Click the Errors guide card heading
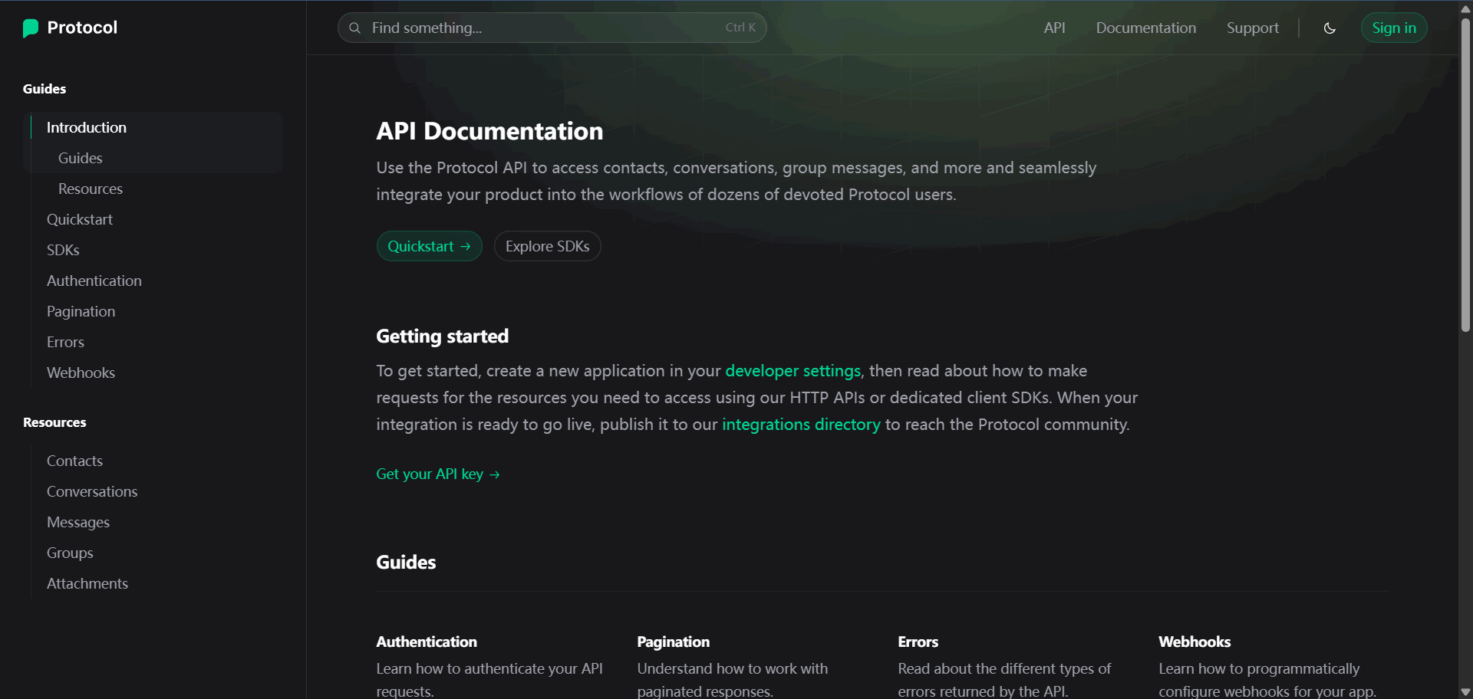Image resolution: width=1473 pixels, height=699 pixels. (918, 642)
